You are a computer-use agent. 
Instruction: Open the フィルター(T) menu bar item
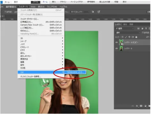[x=23, y=7]
